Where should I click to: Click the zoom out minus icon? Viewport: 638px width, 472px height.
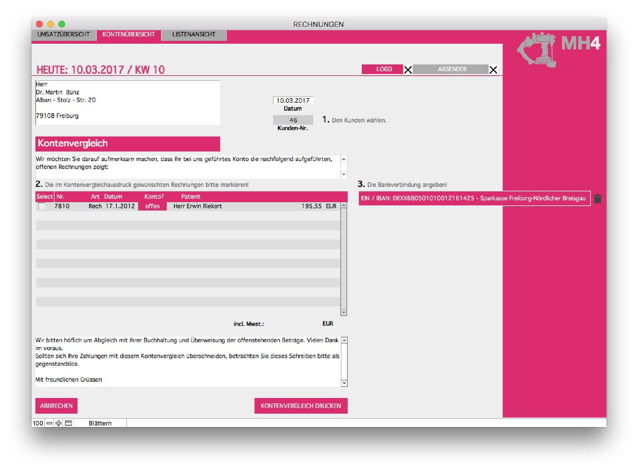[49, 423]
